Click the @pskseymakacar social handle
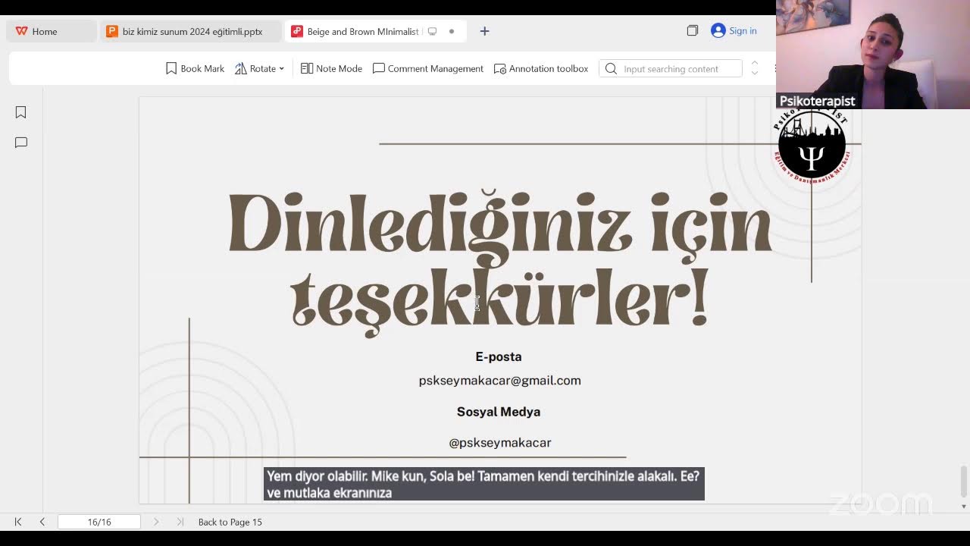The image size is (970, 546). click(500, 442)
